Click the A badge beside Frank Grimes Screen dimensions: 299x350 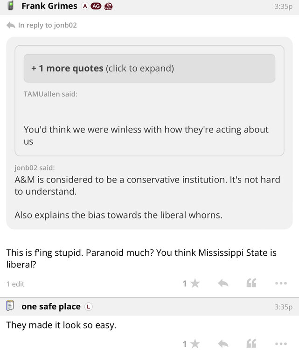coord(84,6)
